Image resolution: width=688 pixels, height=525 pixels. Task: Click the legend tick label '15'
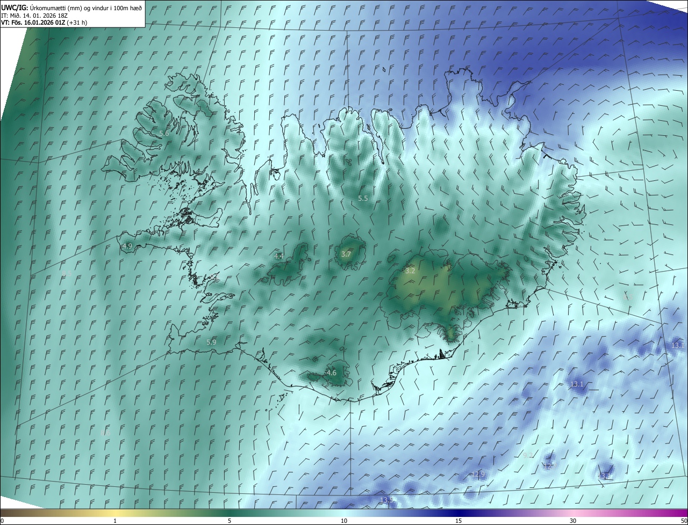[458, 521]
